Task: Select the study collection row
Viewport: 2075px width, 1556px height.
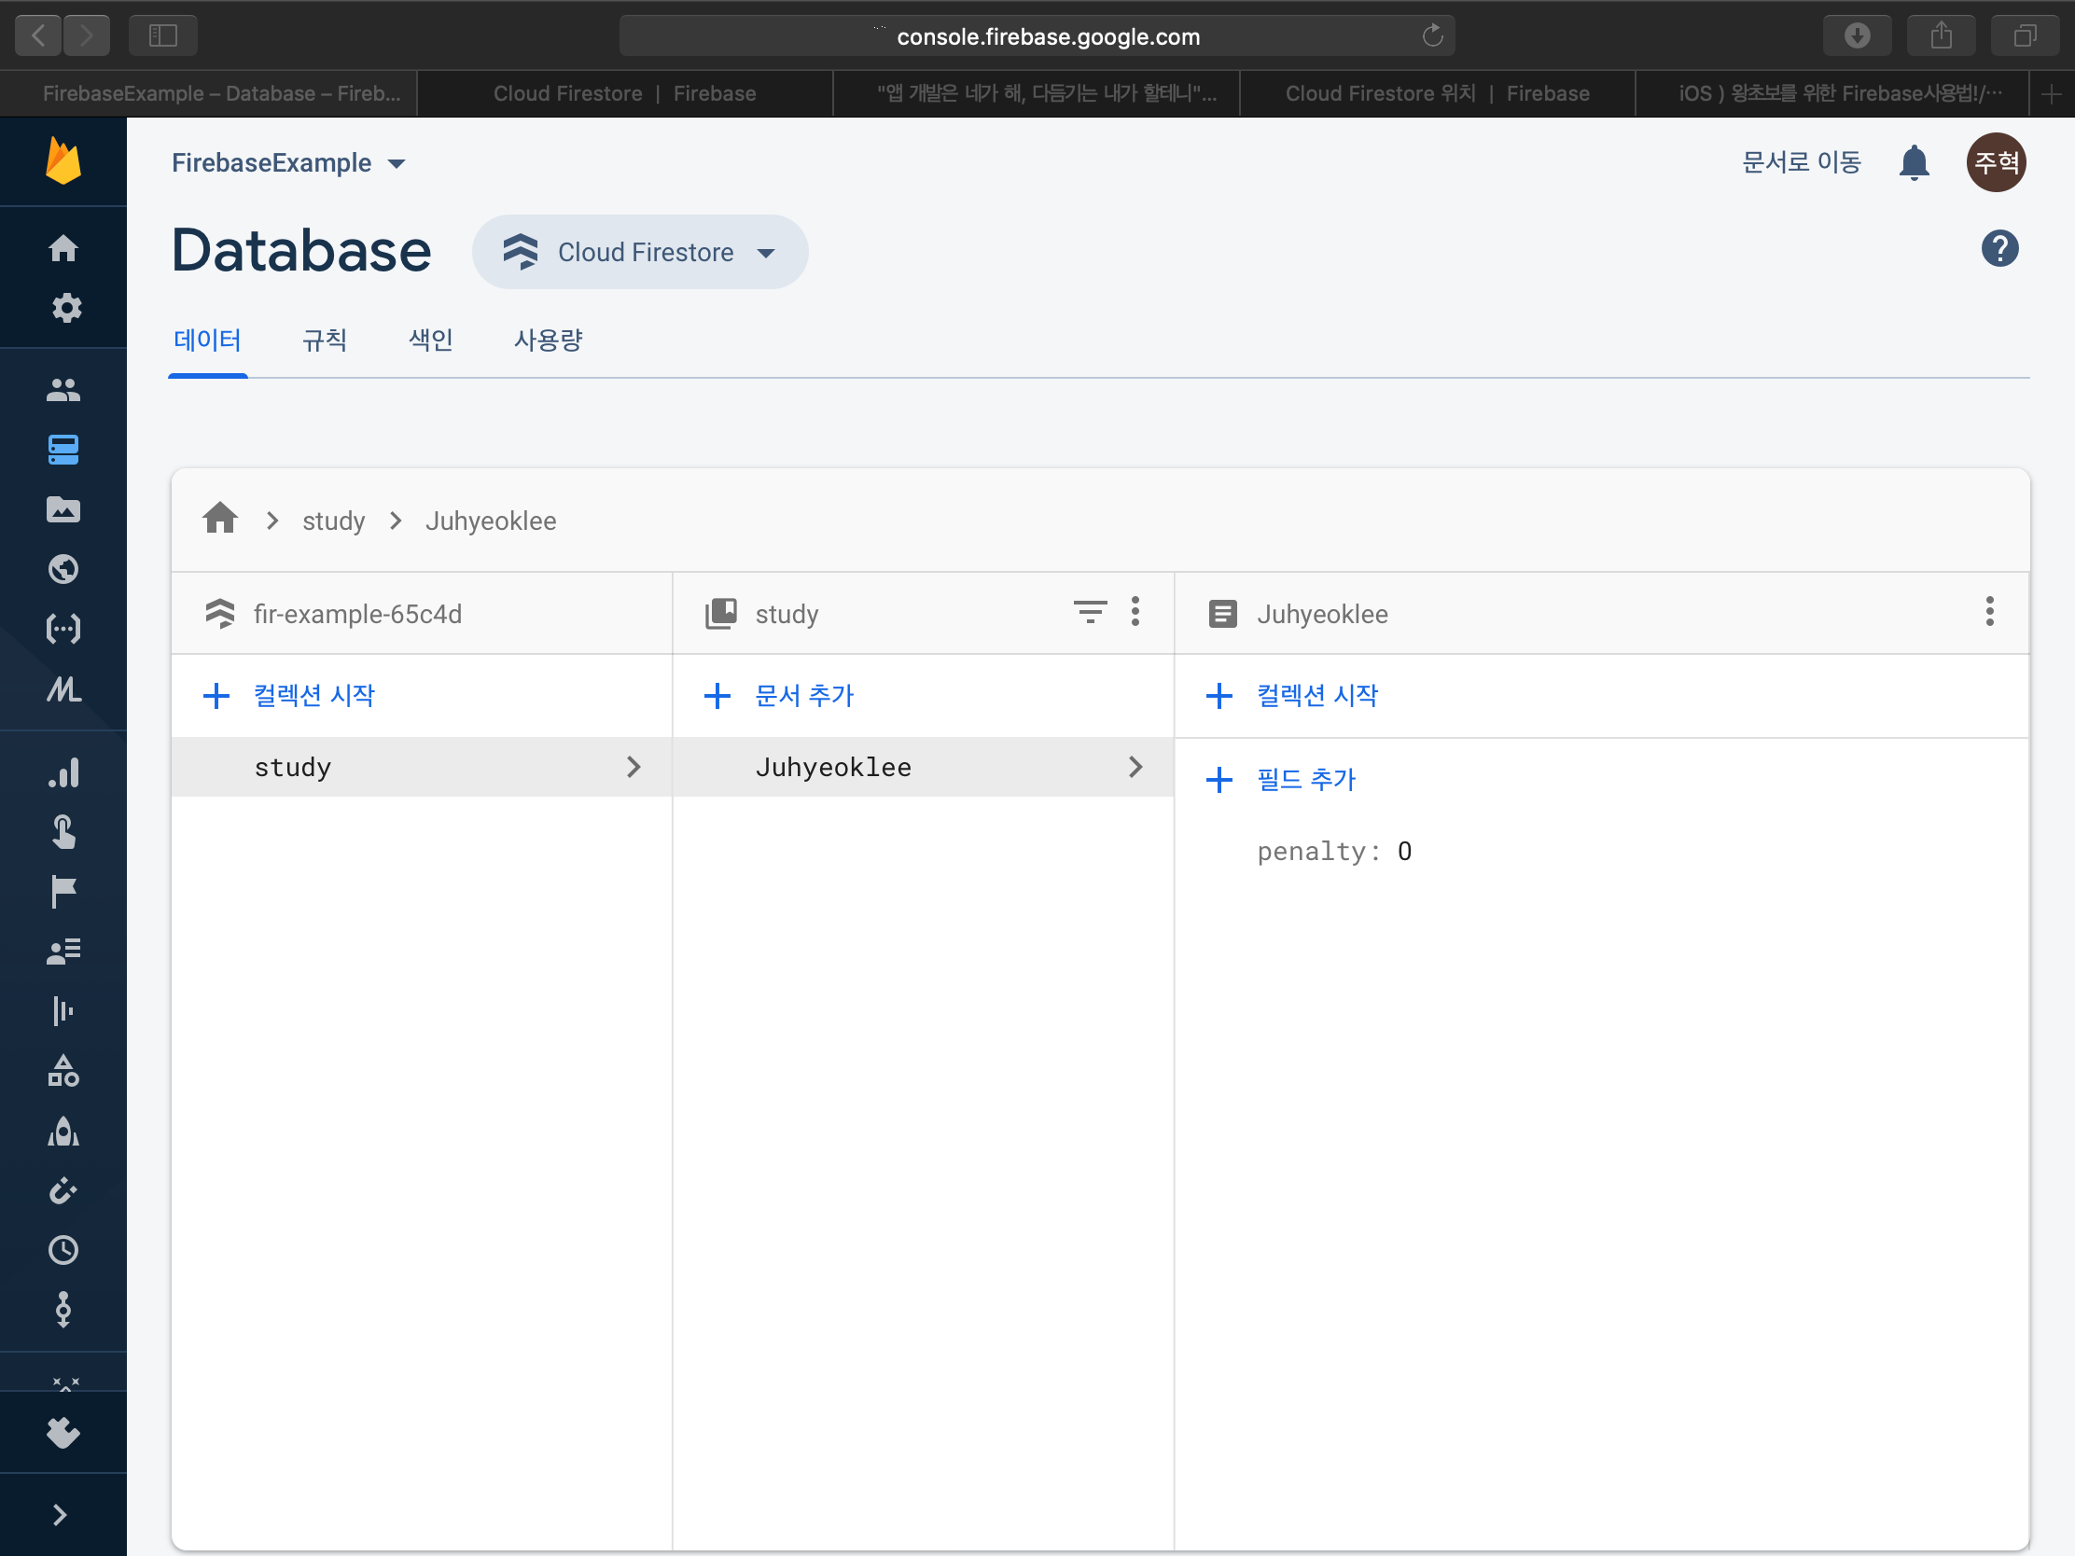Action: coord(420,767)
